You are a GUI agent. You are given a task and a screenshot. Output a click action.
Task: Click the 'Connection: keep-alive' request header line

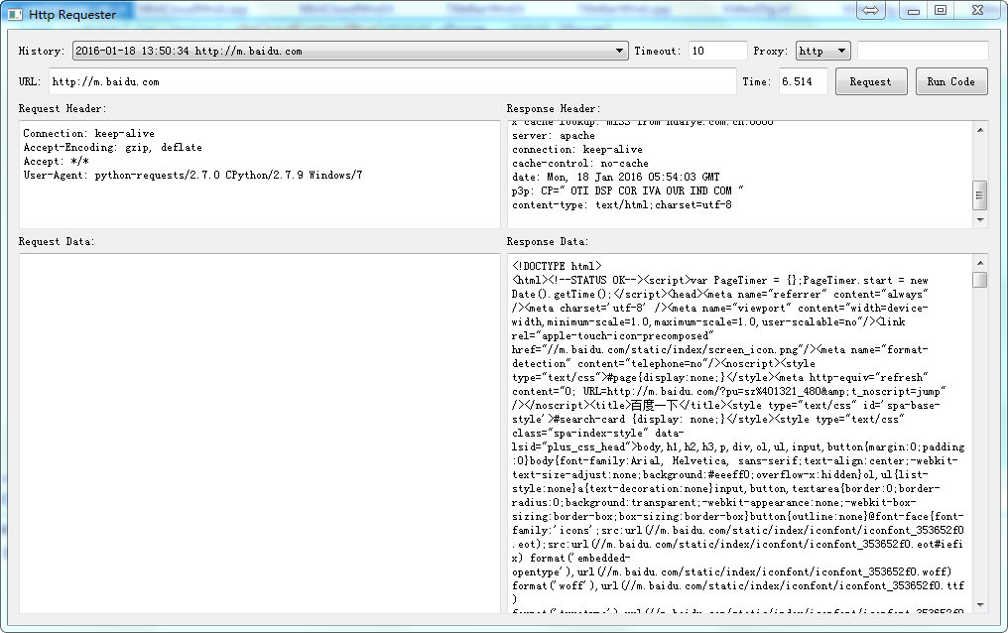(x=88, y=134)
